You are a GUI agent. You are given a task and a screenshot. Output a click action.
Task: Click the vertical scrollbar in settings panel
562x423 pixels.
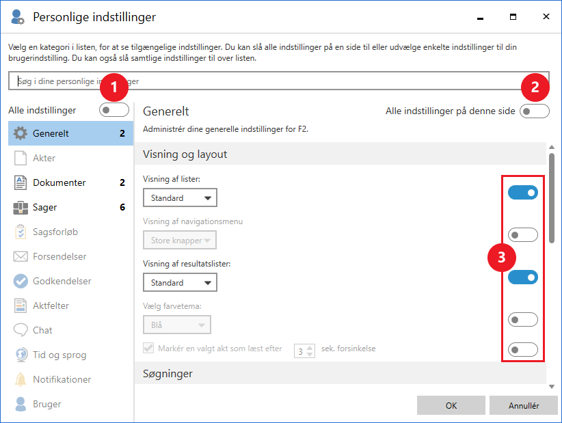point(552,198)
